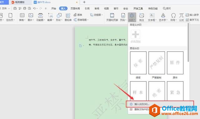Screen dimensions: 200x119
Task: Expand the 图片 dropdown arrow
Action: click(33, 20)
